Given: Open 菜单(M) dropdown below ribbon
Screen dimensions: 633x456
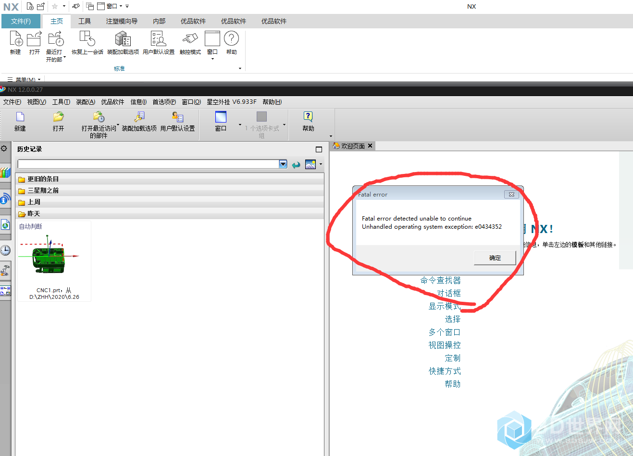Looking at the screenshot, I should (x=24, y=80).
